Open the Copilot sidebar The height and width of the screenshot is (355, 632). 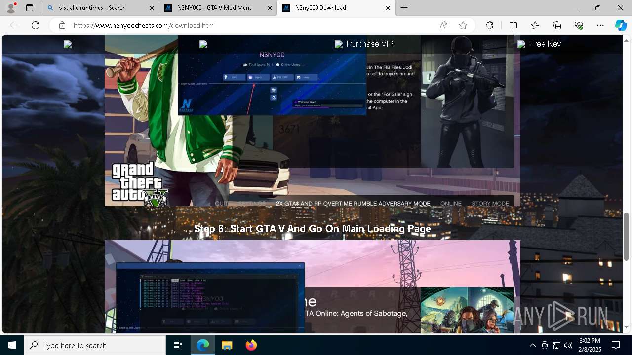tap(621, 25)
